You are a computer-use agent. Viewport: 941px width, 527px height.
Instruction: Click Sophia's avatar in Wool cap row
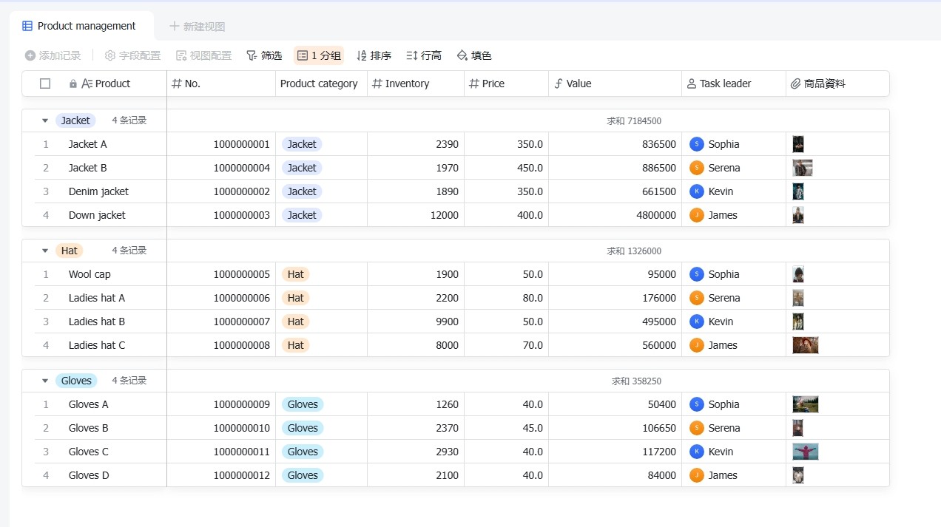coord(697,274)
